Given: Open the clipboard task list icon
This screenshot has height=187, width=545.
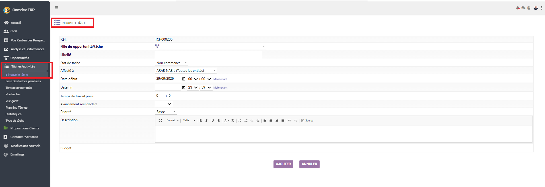Looking at the screenshot, I should click(x=529, y=8).
